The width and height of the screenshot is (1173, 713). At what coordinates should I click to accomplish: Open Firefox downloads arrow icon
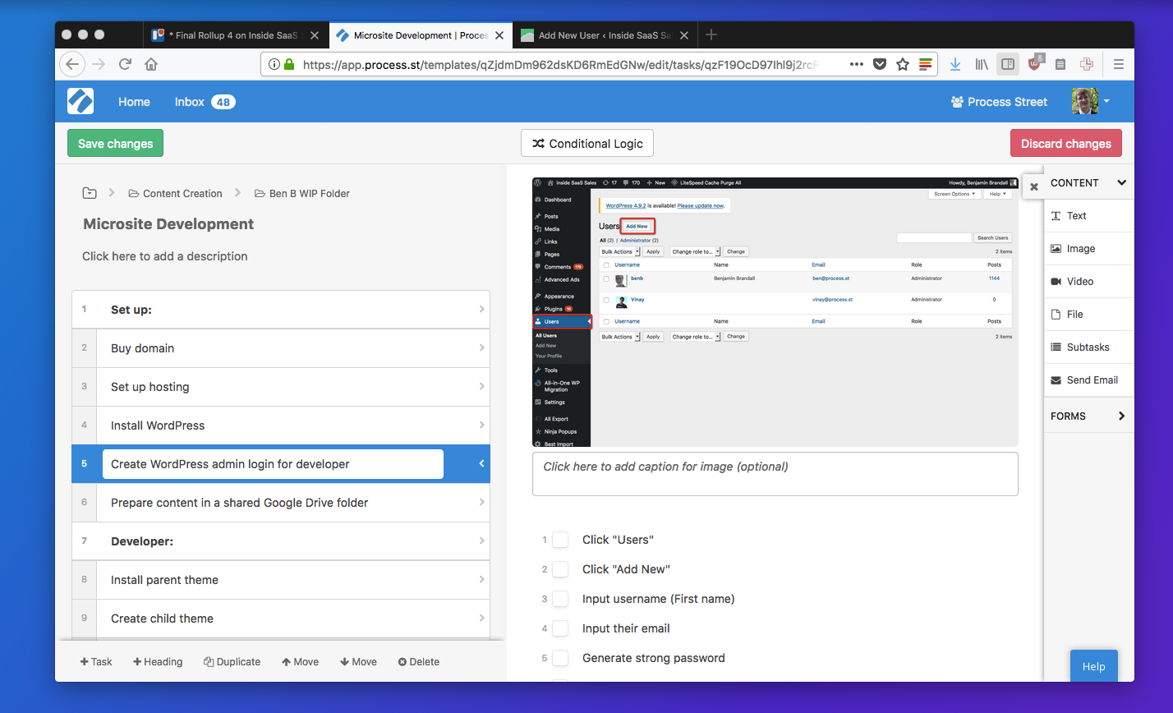click(x=955, y=64)
